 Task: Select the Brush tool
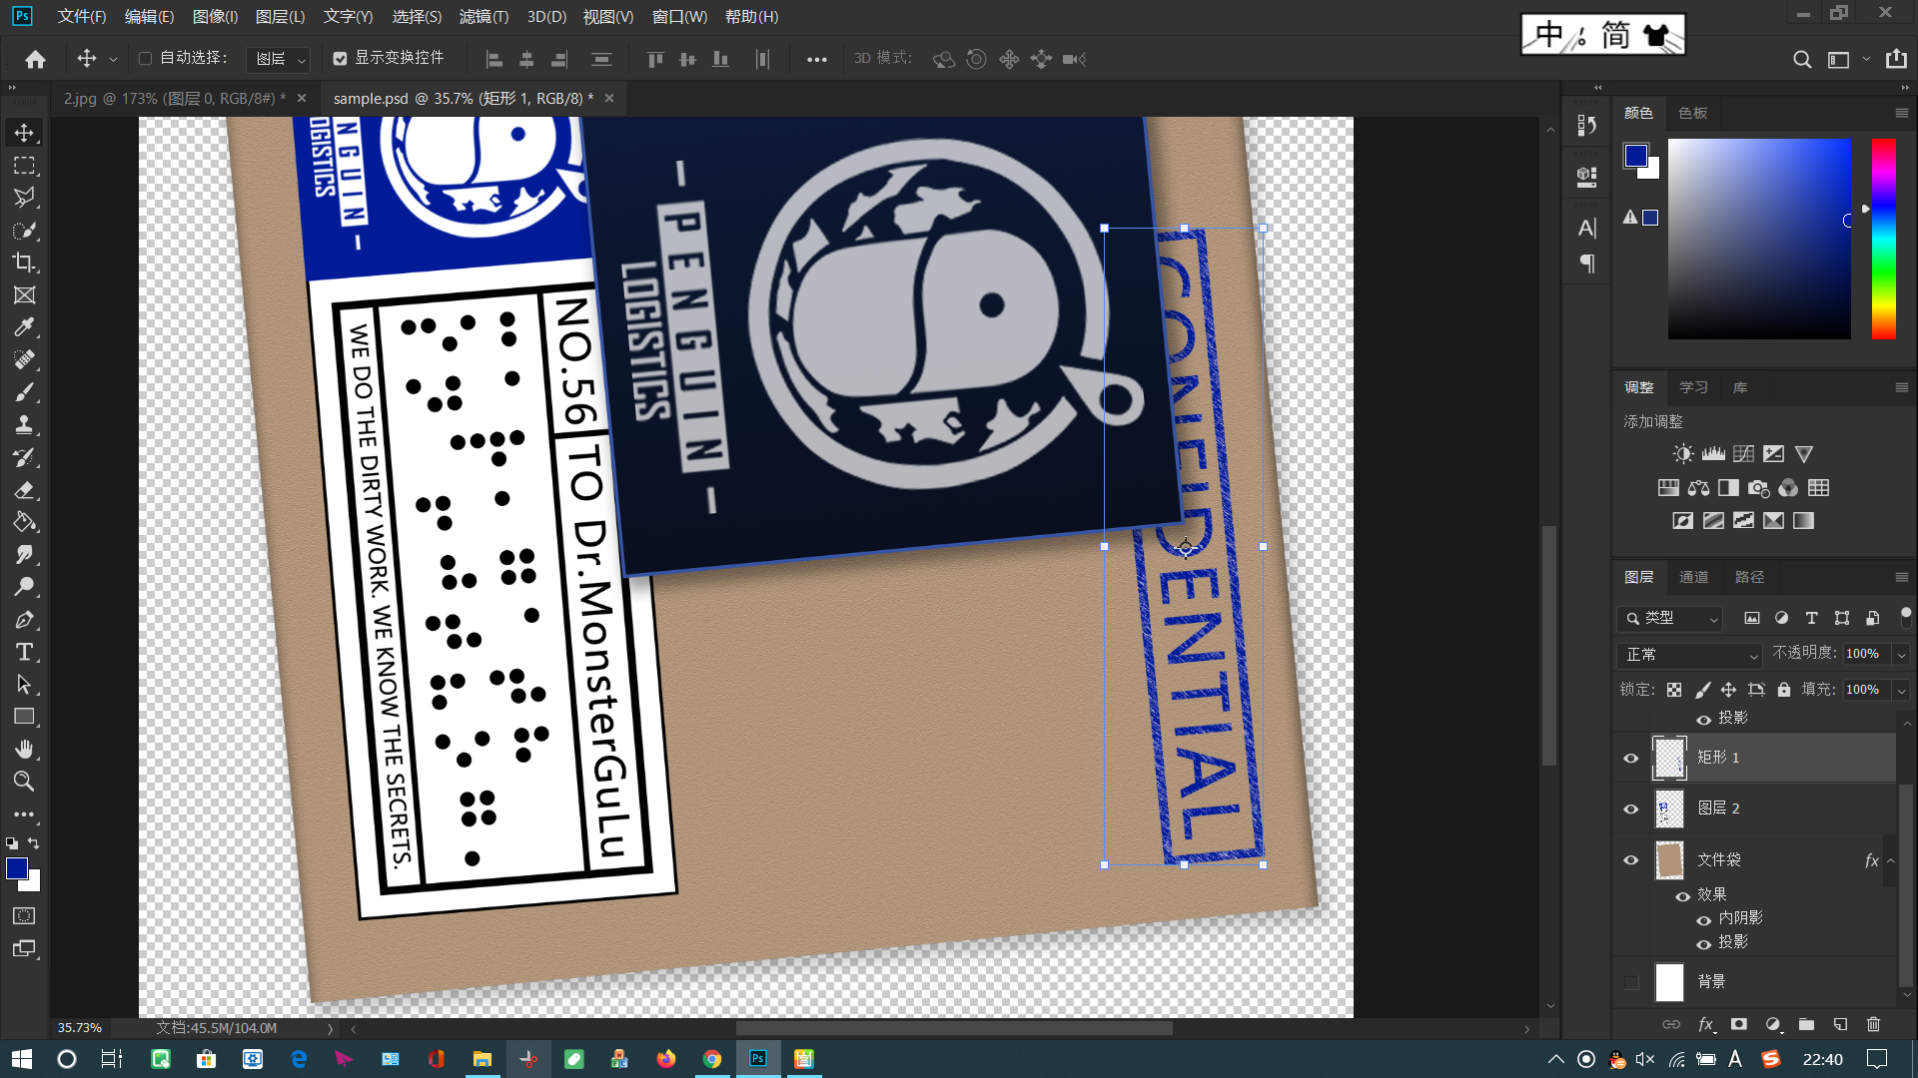24,392
